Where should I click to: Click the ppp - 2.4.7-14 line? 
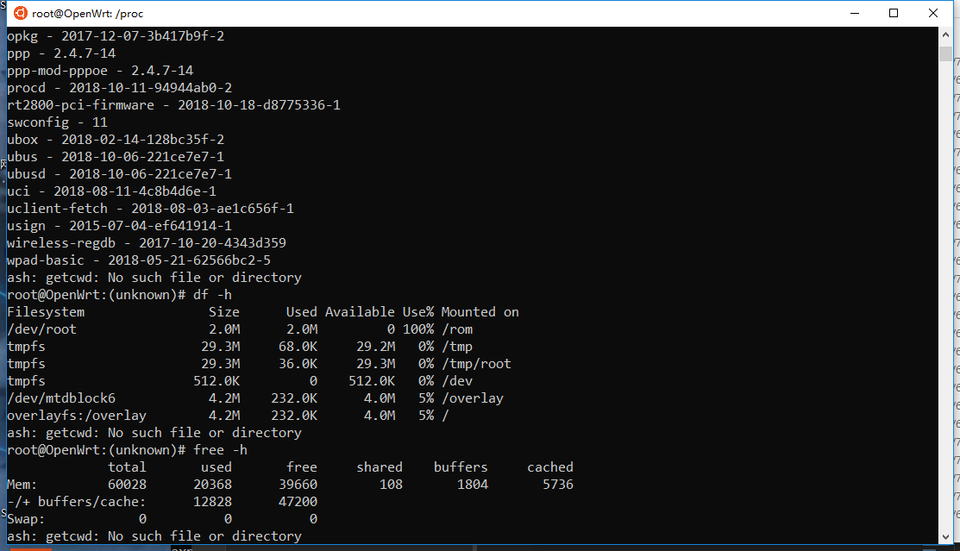(x=61, y=53)
